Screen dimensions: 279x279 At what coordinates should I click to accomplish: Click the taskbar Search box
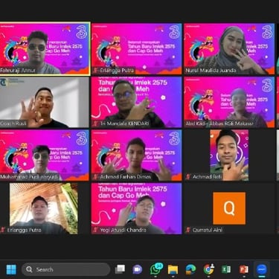point(66,269)
